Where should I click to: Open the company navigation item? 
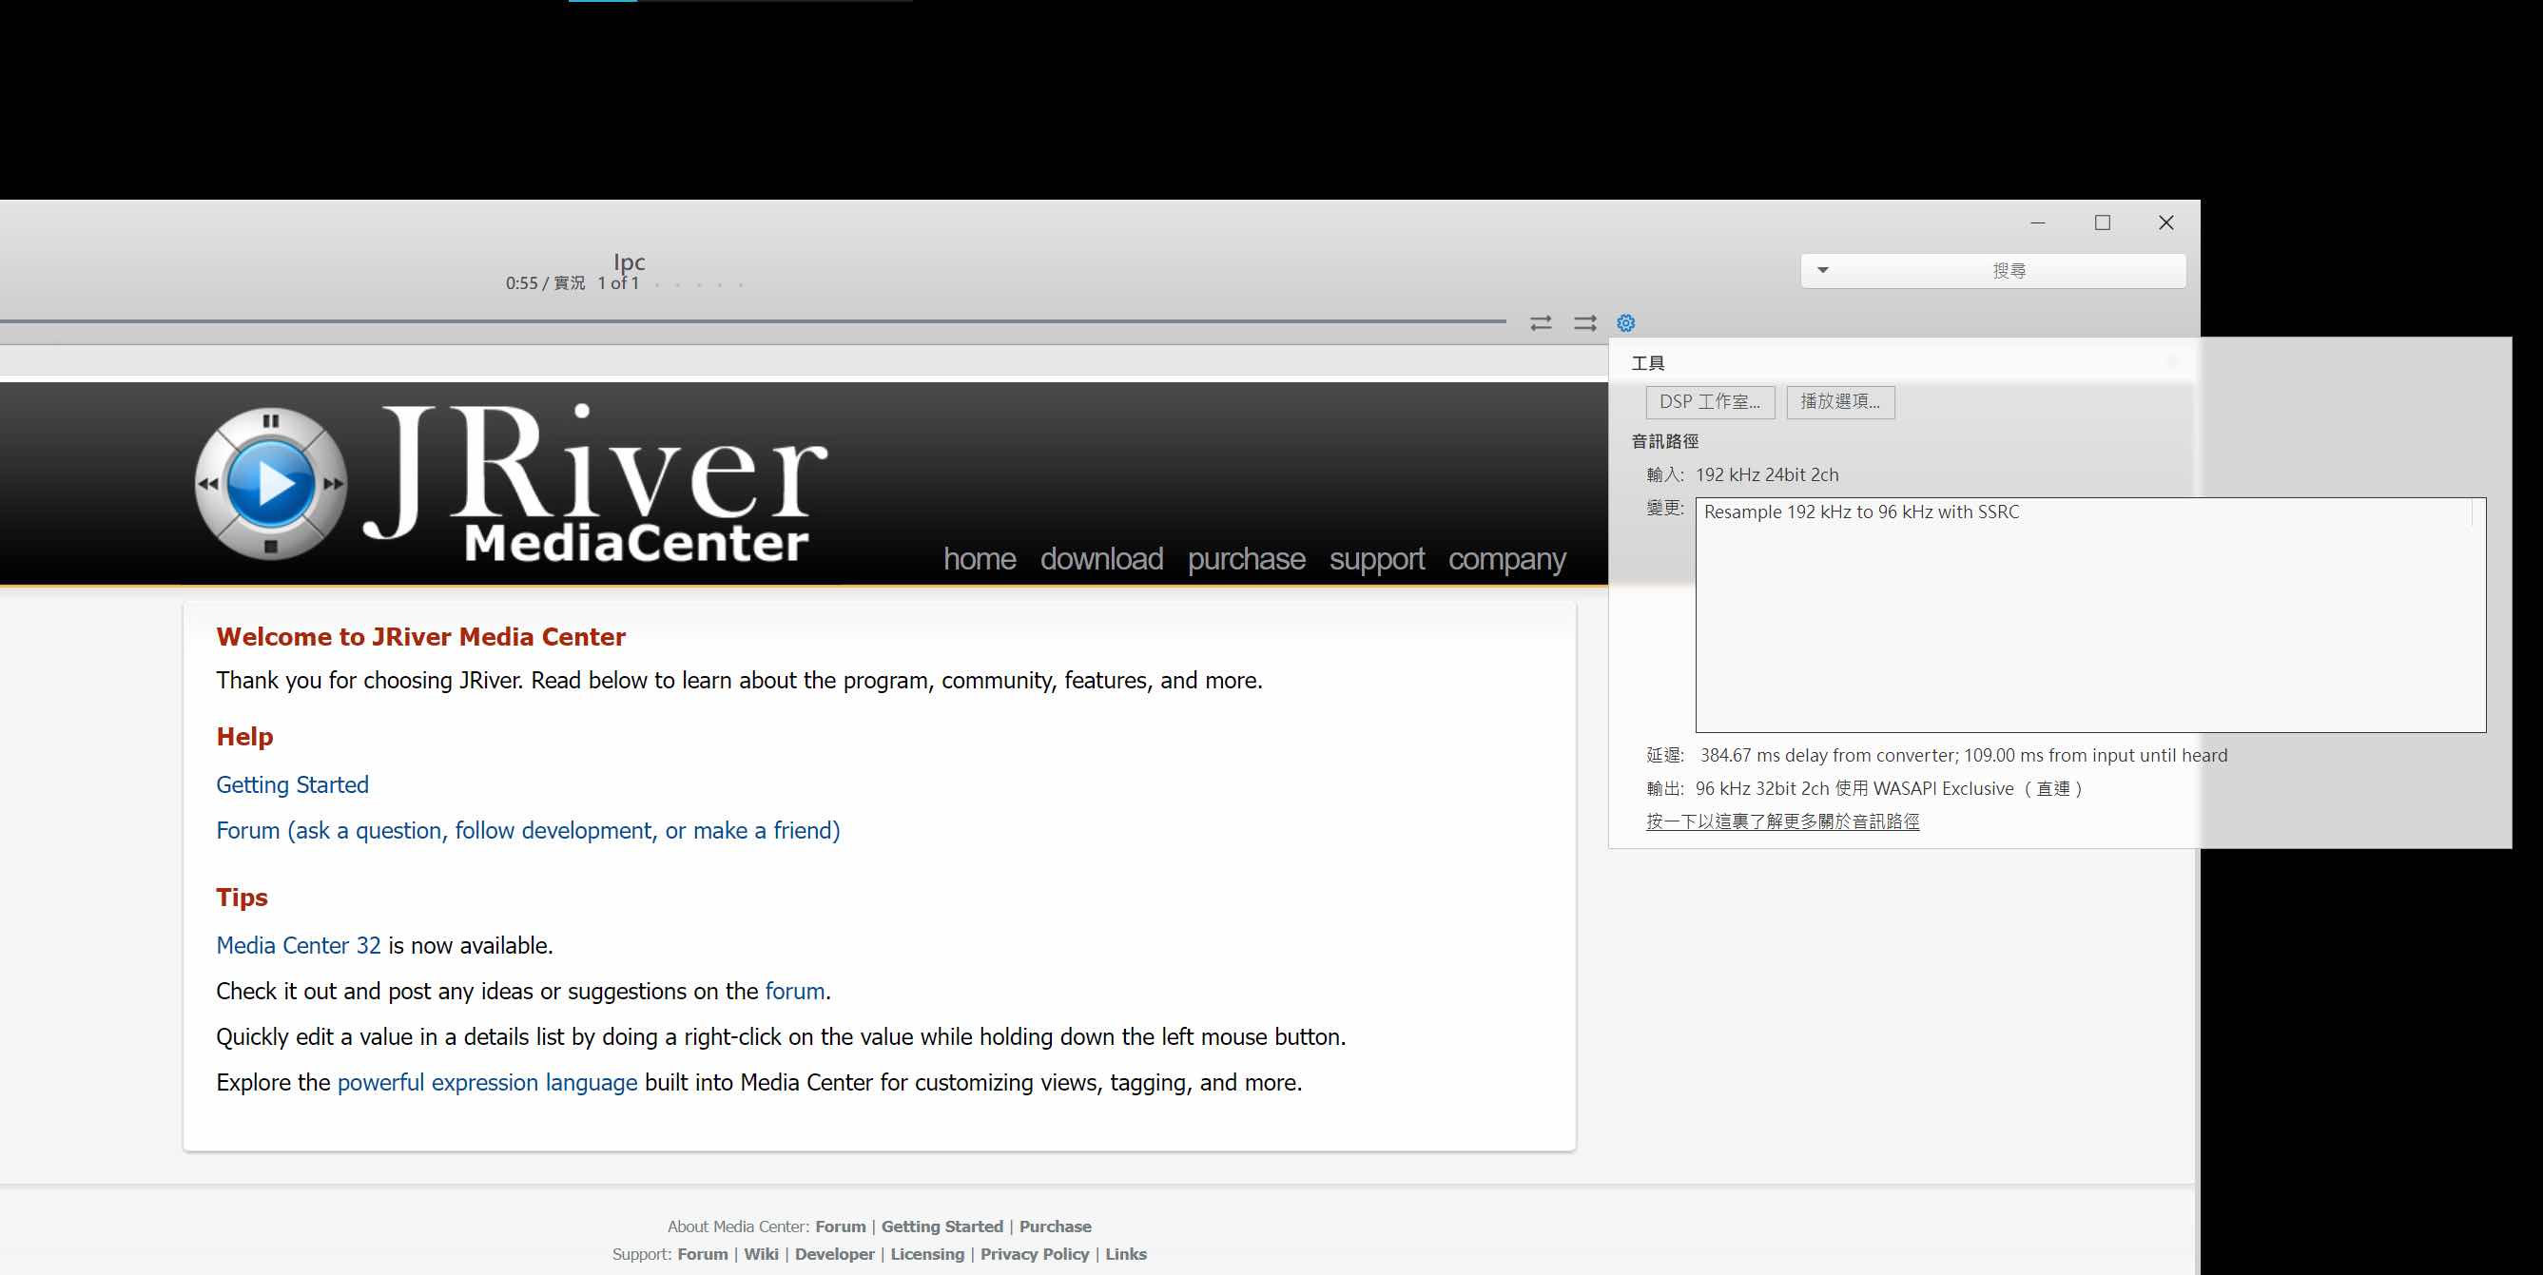(1506, 558)
